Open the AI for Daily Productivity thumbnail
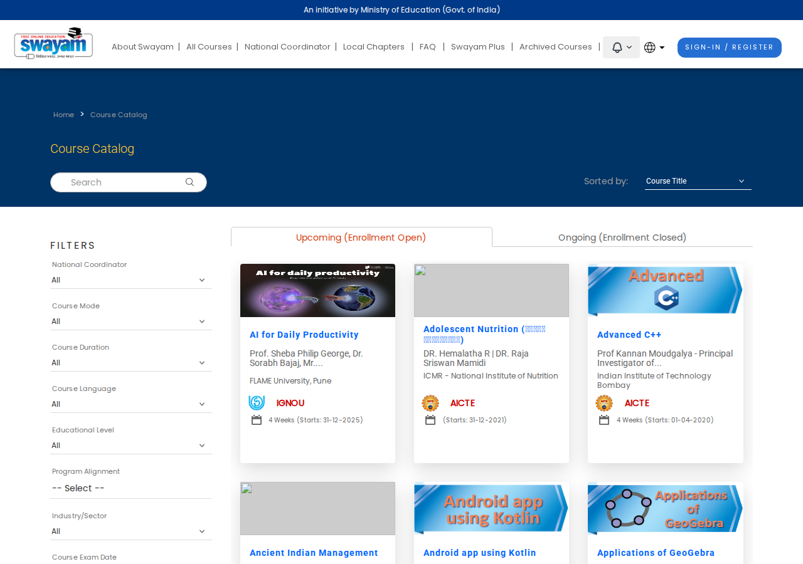Image resolution: width=803 pixels, height=564 pixels. pyautogui.click(x=317, y=290)
